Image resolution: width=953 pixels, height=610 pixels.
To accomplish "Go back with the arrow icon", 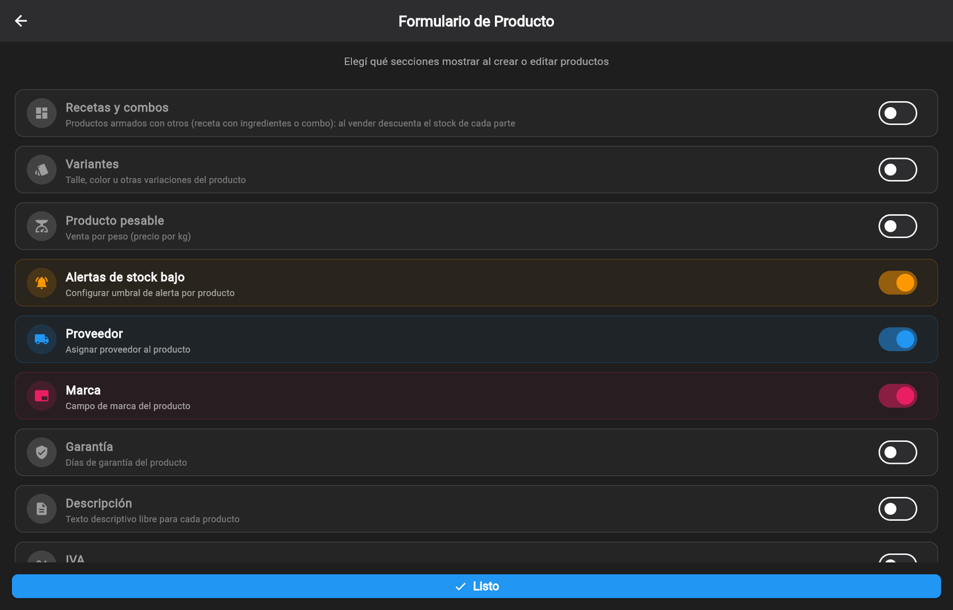I will pos(21,21).
